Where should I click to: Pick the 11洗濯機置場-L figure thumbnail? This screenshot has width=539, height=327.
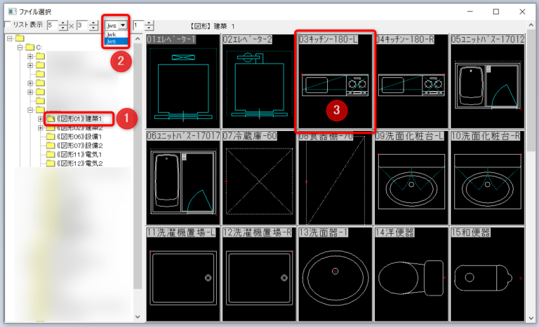[x=183, y=274]
